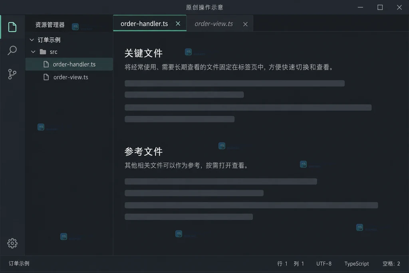Click the 关键文件 description paragraph
This screenshot has height=273, width=409.
(229, 67)
